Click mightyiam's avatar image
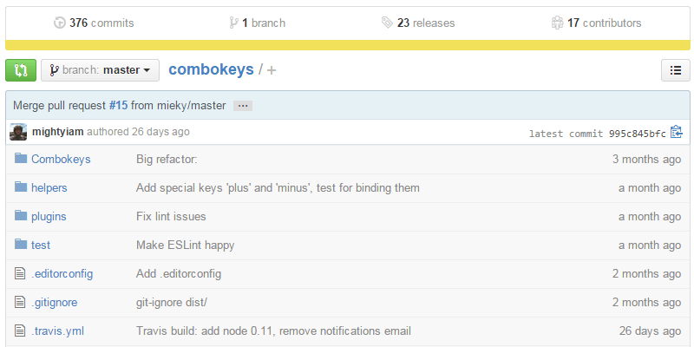The height and width of the screenshot is (347, 694). coord(18,133)
